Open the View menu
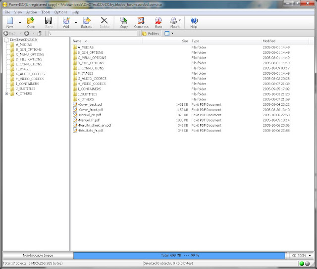This screenshot has height=269, width=317. click(x=18, y=12)
